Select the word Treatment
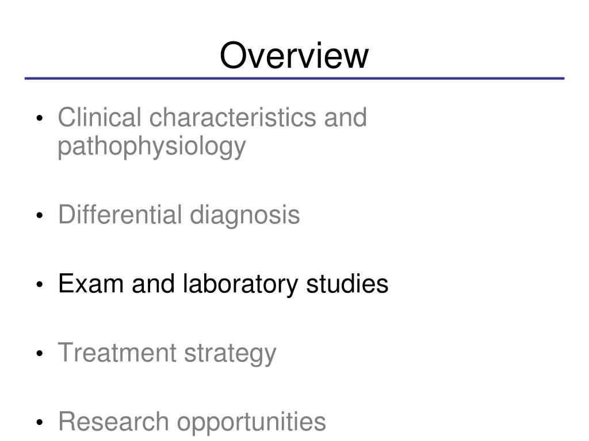The image size is (589, 441). point(117,353)
